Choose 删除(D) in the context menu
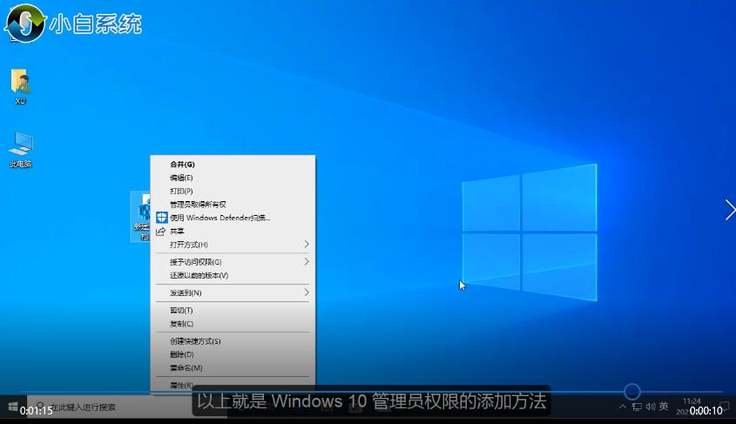This screenshot has height=424, width=736. point(182,354)
